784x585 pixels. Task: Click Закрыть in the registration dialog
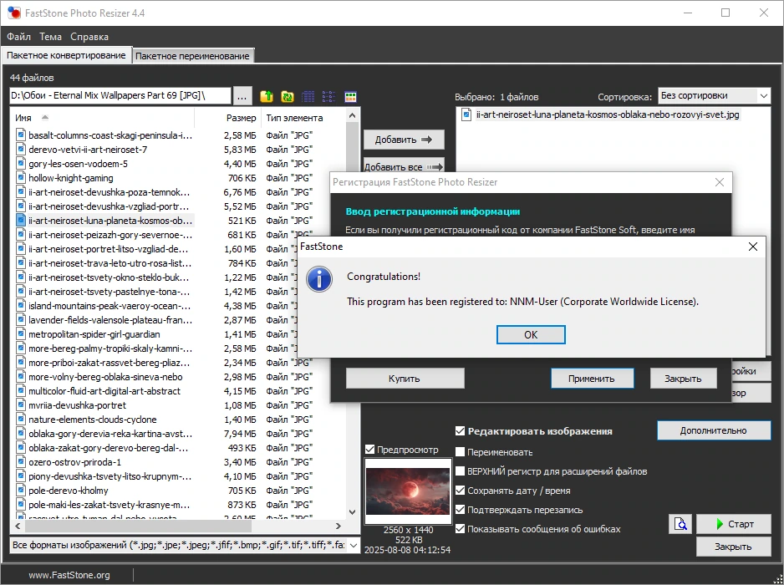click(x=683, y=379)
